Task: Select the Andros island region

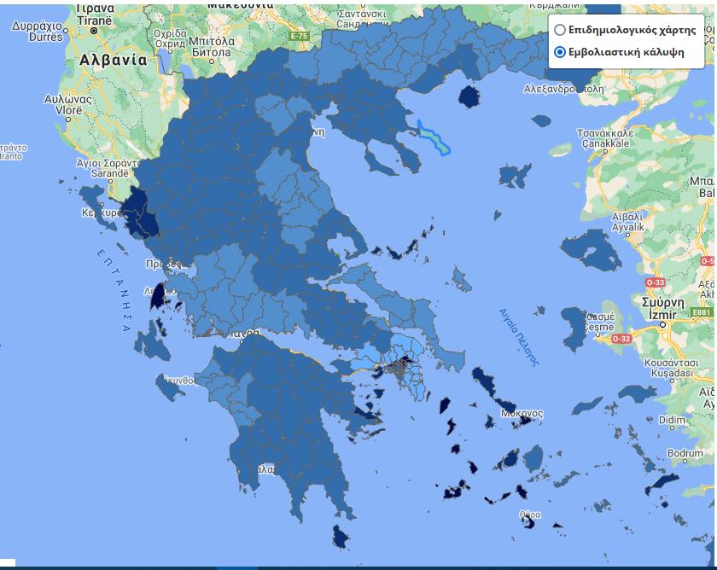Action: 485,381
